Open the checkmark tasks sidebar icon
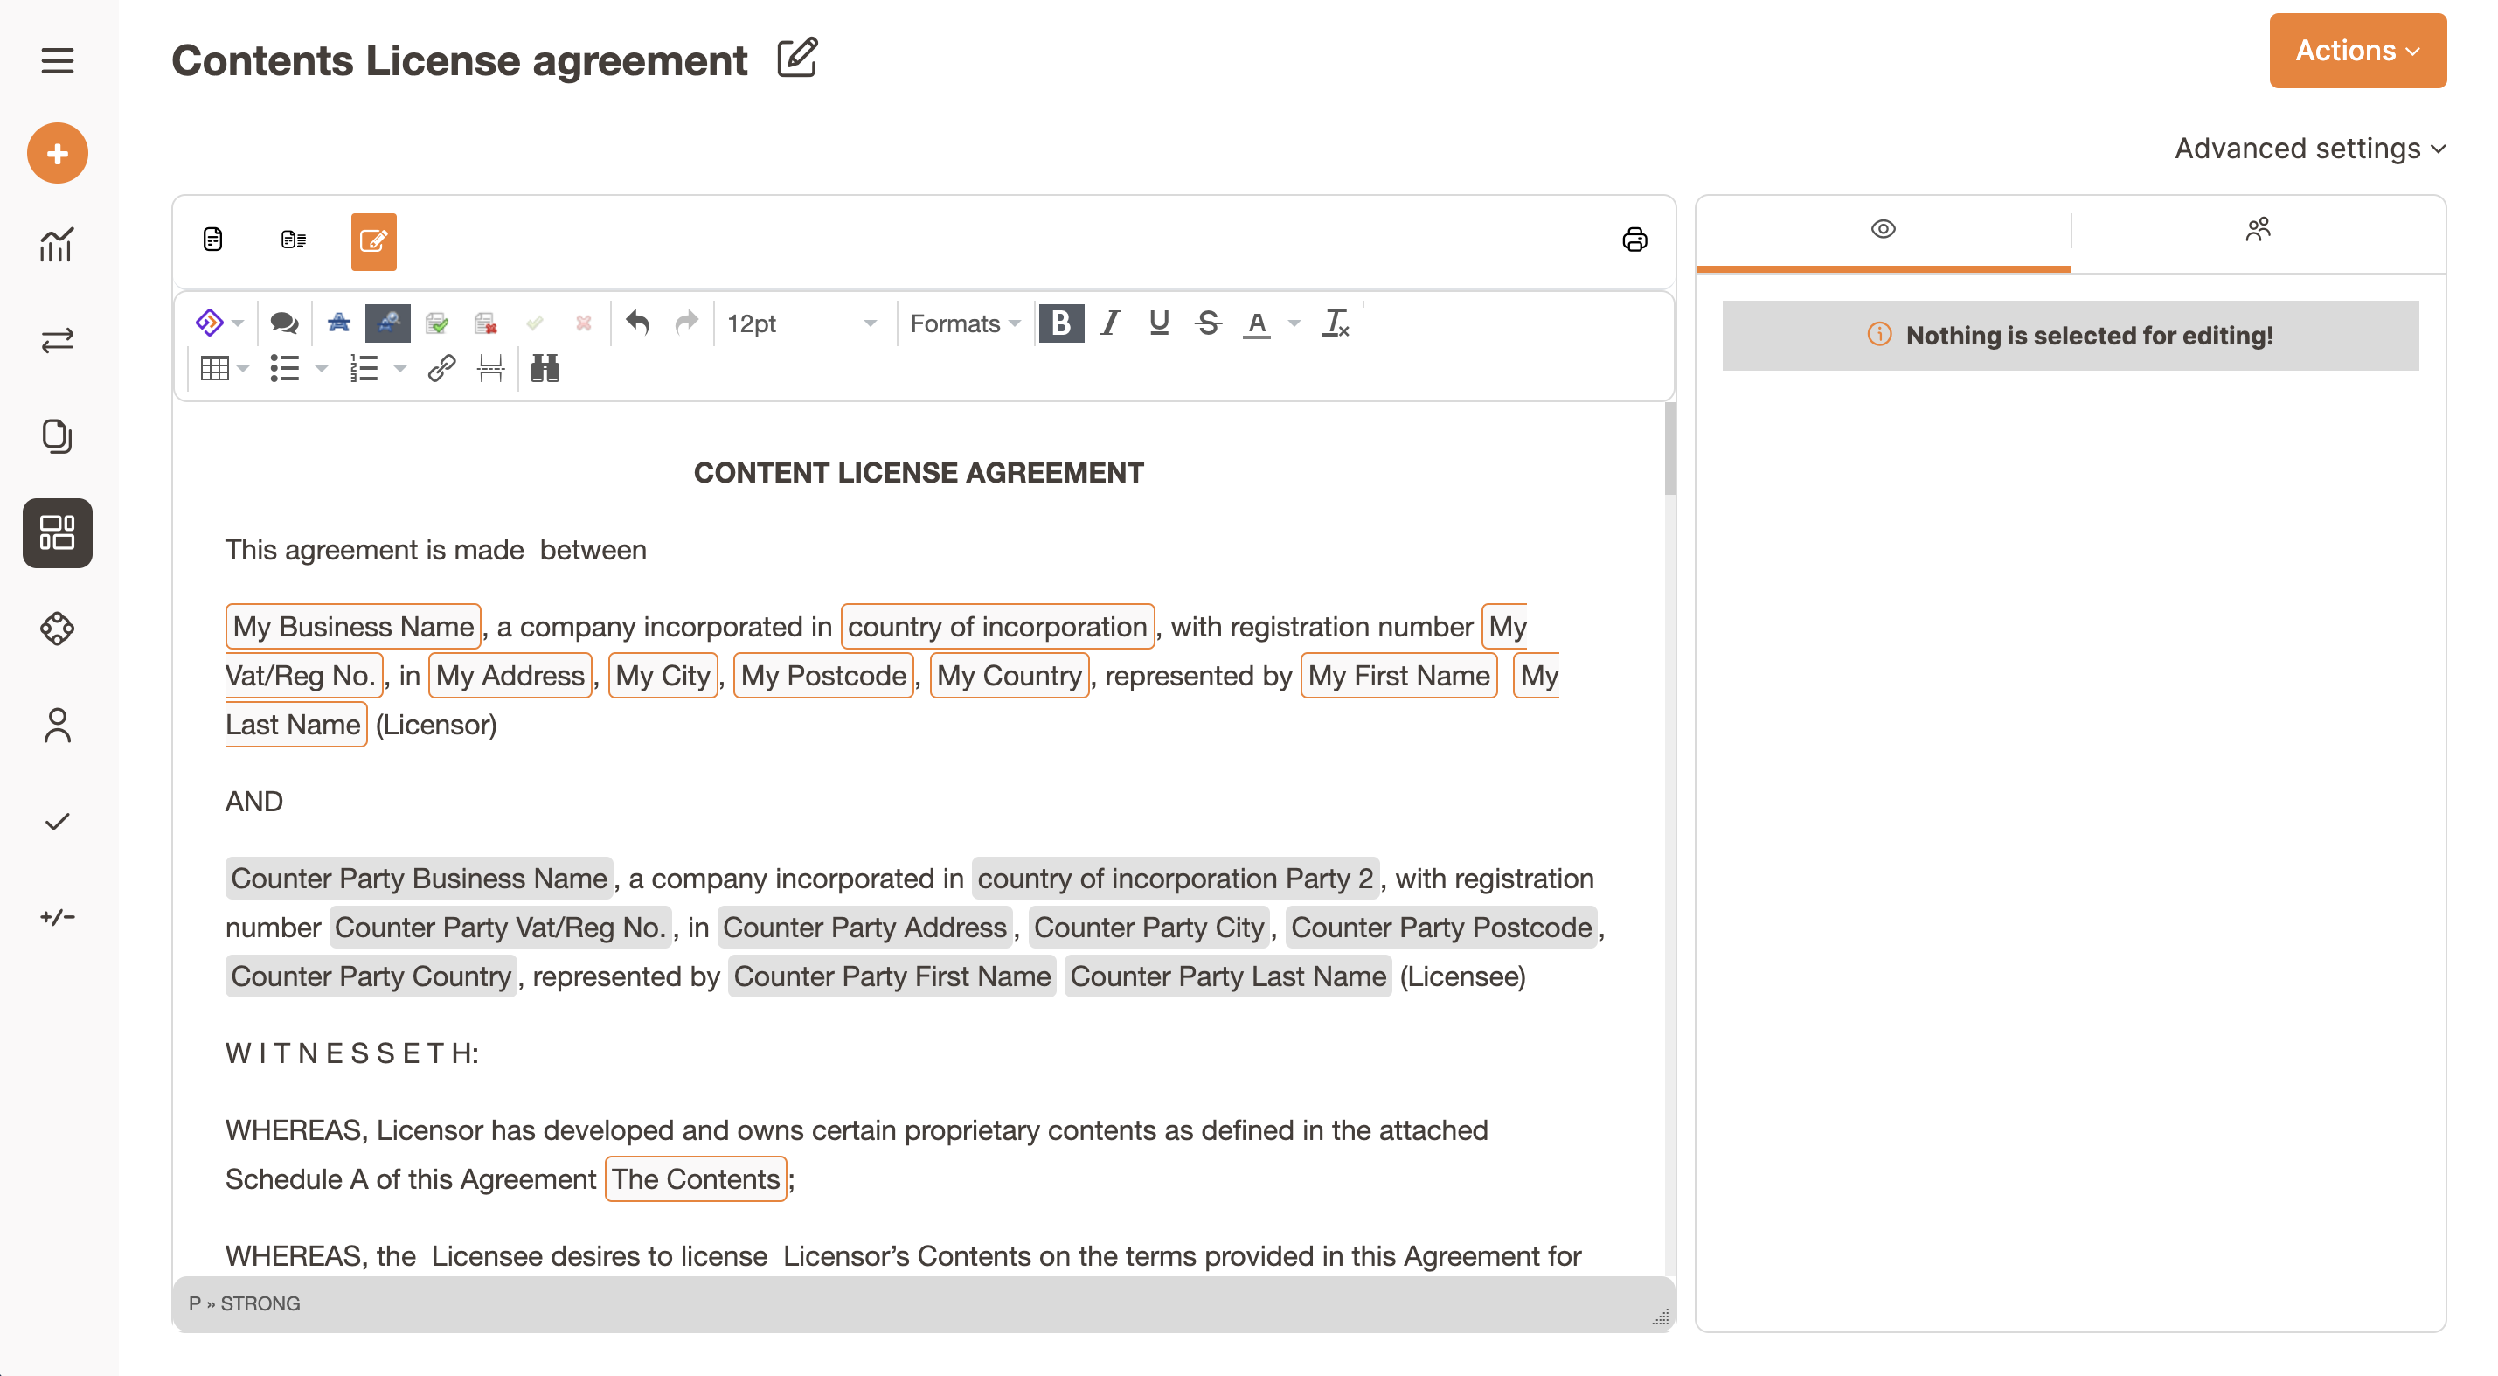2498x1376 pixels. [x=57, y=822]
